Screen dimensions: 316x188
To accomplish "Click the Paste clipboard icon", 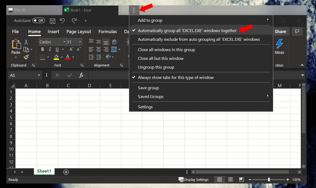I will click(x=16, y=44).
